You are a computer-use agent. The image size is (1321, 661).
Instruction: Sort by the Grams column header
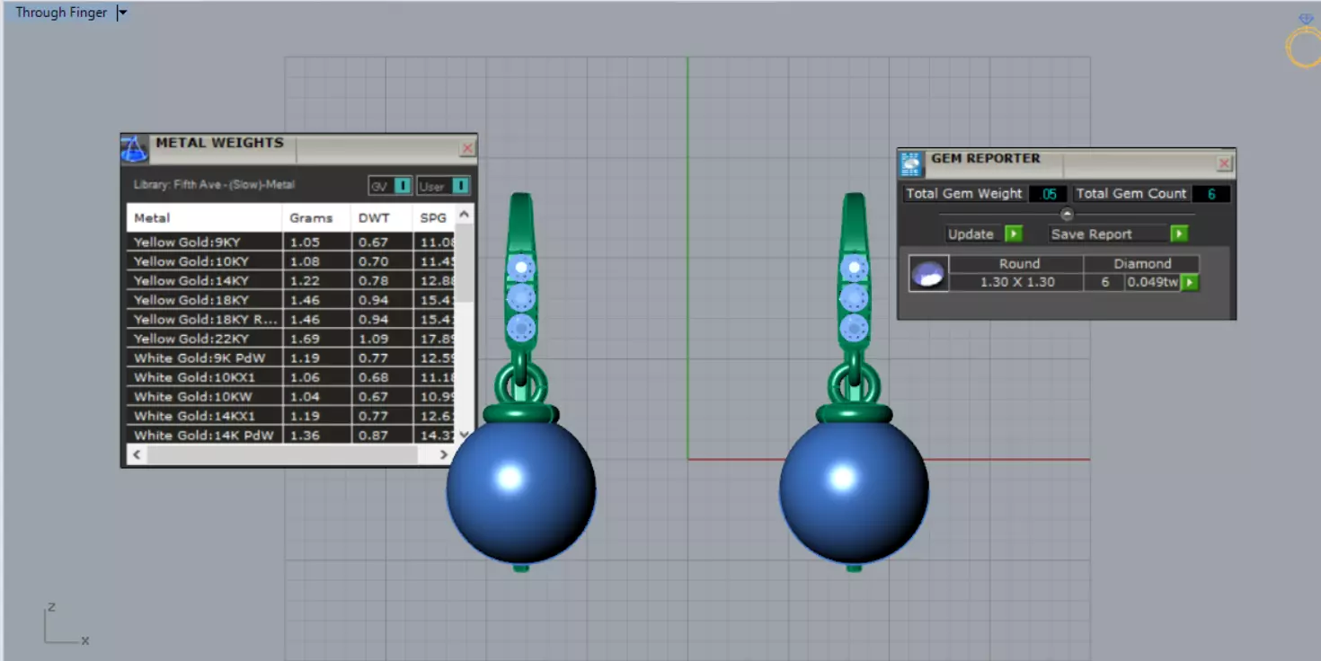pyautogui.click(x=316, y=217)
